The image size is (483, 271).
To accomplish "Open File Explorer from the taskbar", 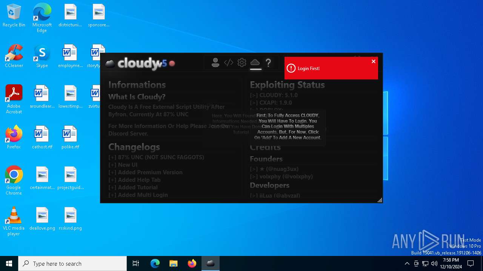I will click(173, 263).
